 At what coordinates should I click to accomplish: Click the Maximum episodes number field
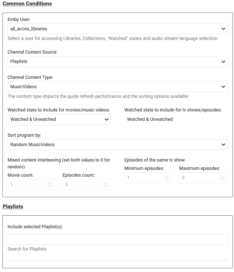[x=199, y=178]
